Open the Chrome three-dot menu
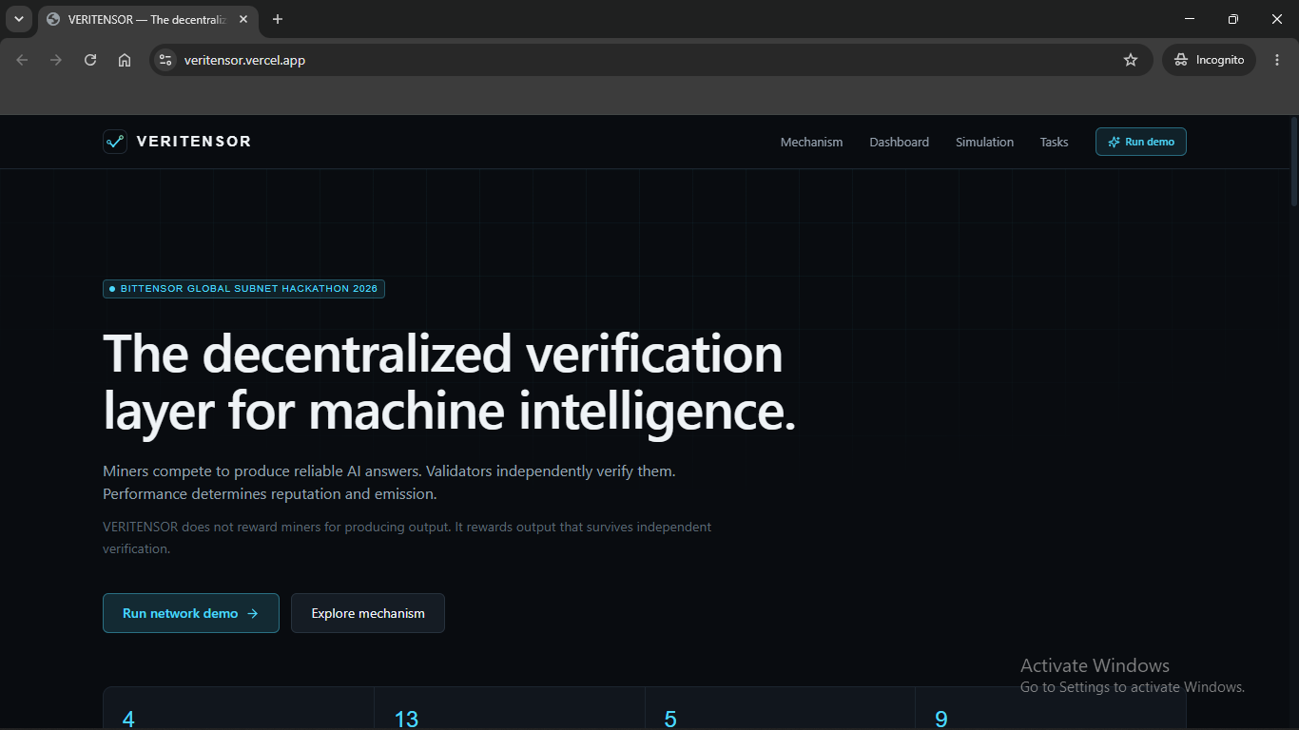1299x730 pixels. (x=1277, y=60)
